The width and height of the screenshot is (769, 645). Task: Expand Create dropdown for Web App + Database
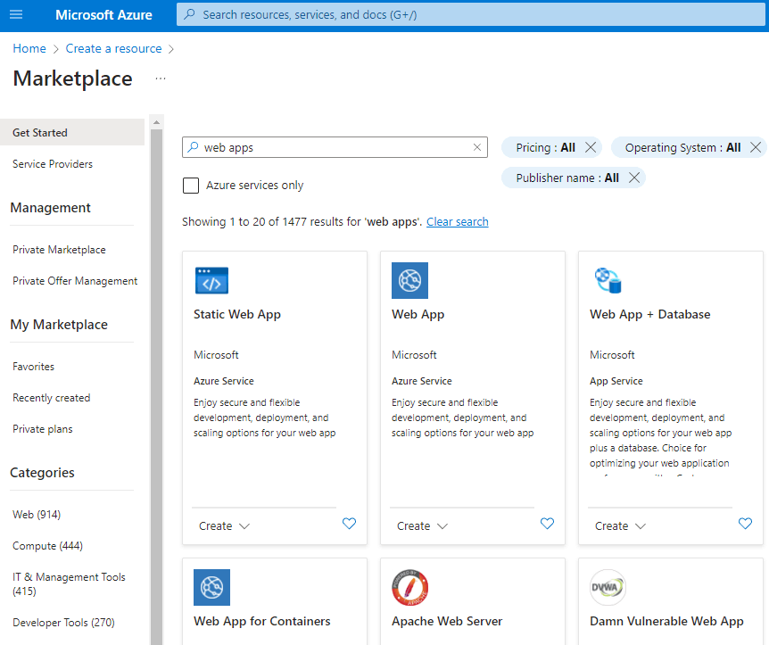click(620, 525)
